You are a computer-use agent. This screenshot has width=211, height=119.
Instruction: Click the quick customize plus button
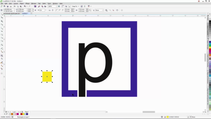click(122, 10)
